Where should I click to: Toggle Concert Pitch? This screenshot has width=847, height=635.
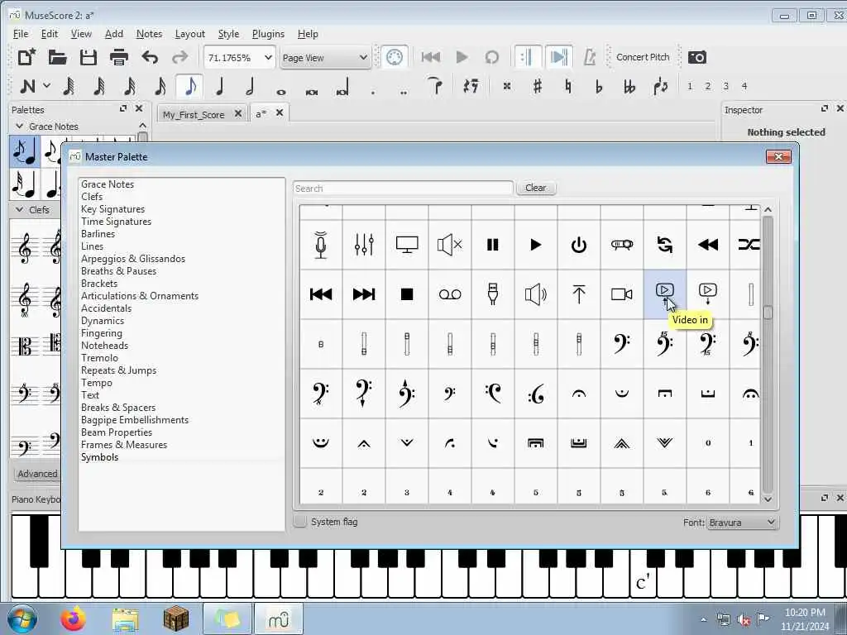[x=642, y=57]
